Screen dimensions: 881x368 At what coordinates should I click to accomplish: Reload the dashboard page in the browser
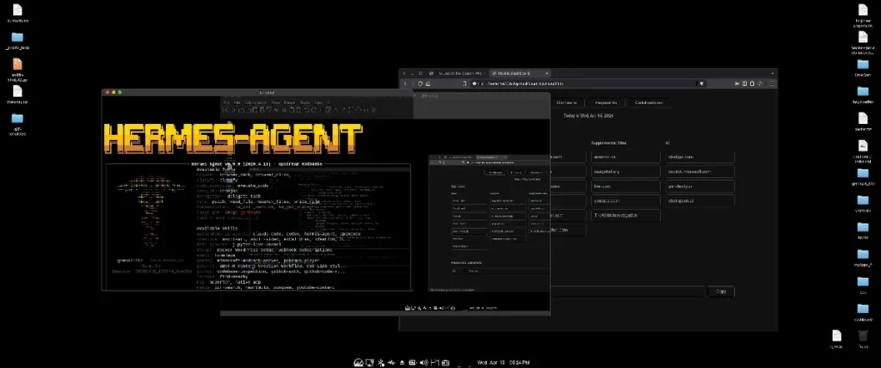(x=420, y=83)
